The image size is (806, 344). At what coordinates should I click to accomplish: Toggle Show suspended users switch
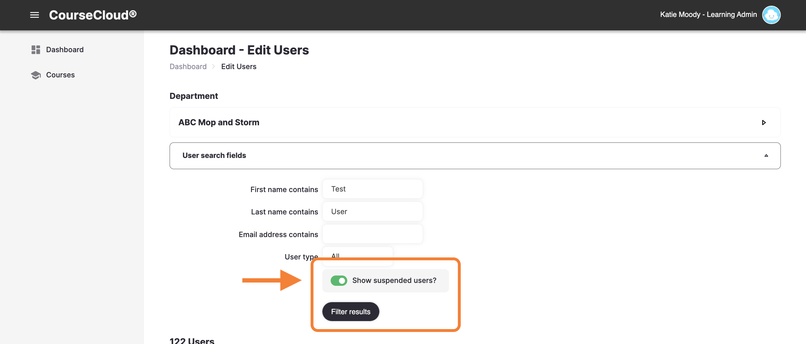339,280
